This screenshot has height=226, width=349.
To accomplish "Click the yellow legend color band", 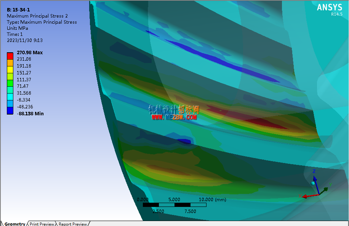I will point(10,69).
